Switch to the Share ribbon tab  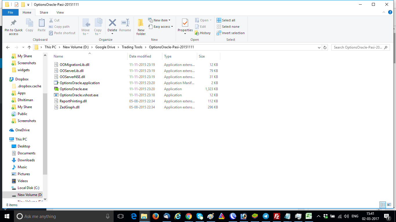44,12
